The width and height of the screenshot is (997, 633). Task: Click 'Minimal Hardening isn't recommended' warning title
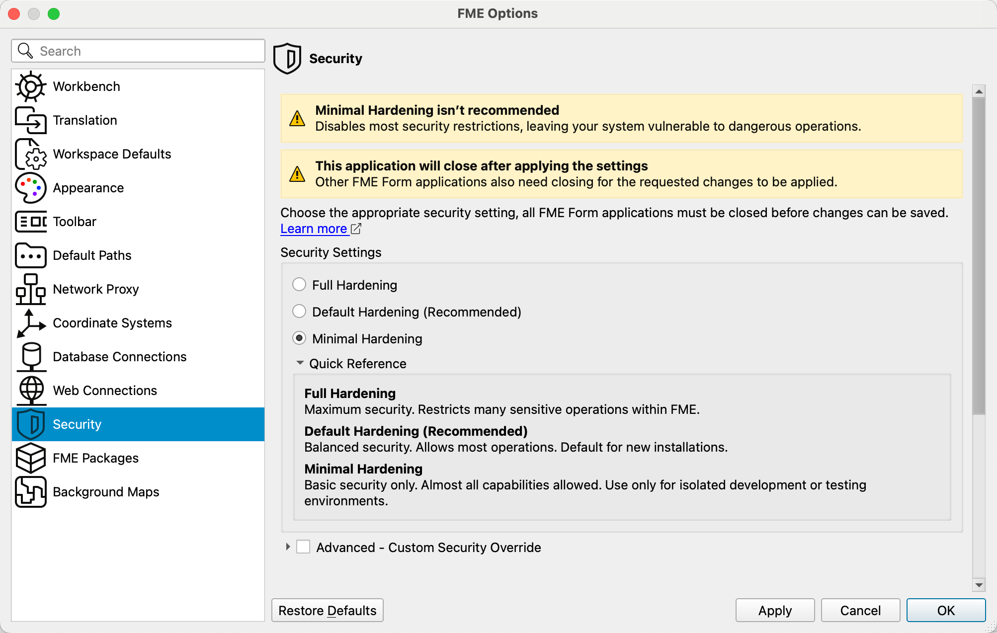437,110
